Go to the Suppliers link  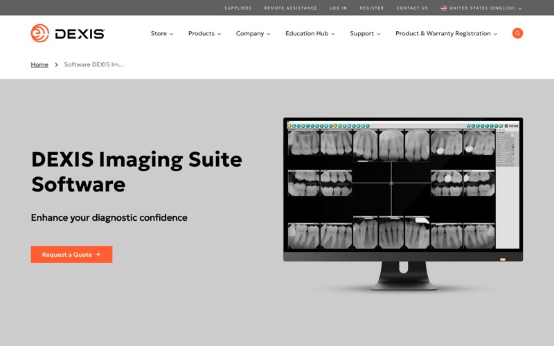tap(238, 8)
